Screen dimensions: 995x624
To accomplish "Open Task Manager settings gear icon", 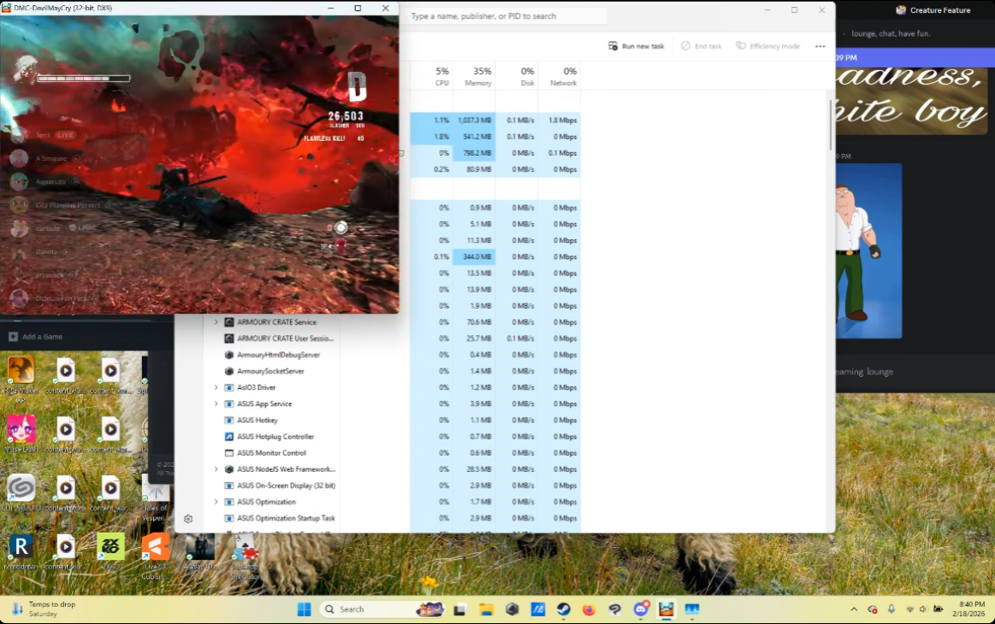I will [x=188, y=518].
